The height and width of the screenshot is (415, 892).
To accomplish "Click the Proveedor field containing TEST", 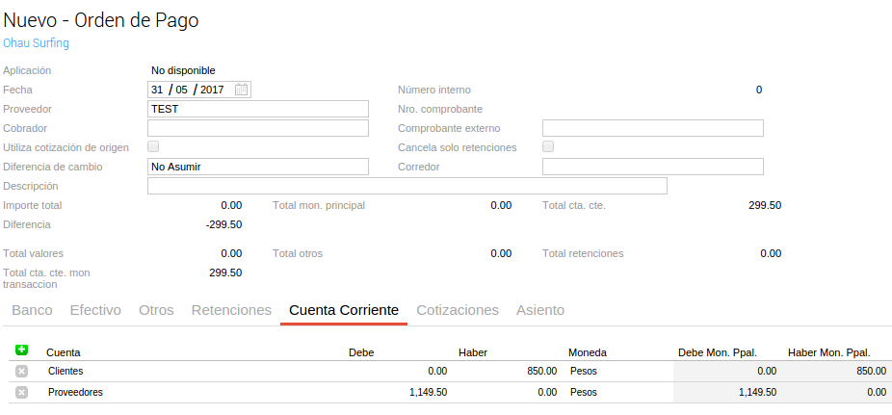I will tap(258, 109).
